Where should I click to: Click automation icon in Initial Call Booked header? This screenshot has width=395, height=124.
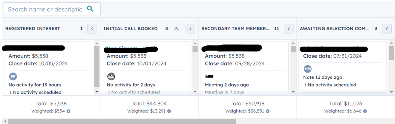[x=176, y=29]
